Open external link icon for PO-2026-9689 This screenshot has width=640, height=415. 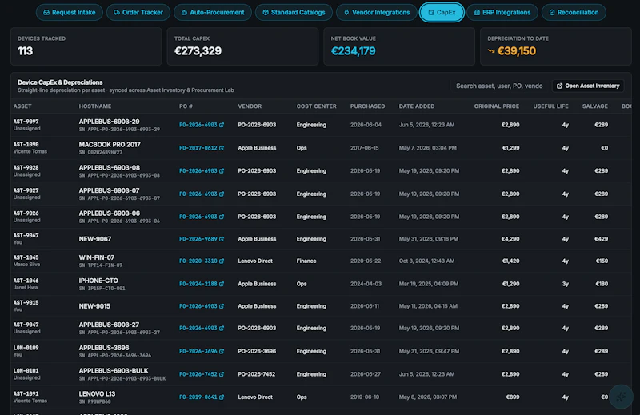(222, 239)
